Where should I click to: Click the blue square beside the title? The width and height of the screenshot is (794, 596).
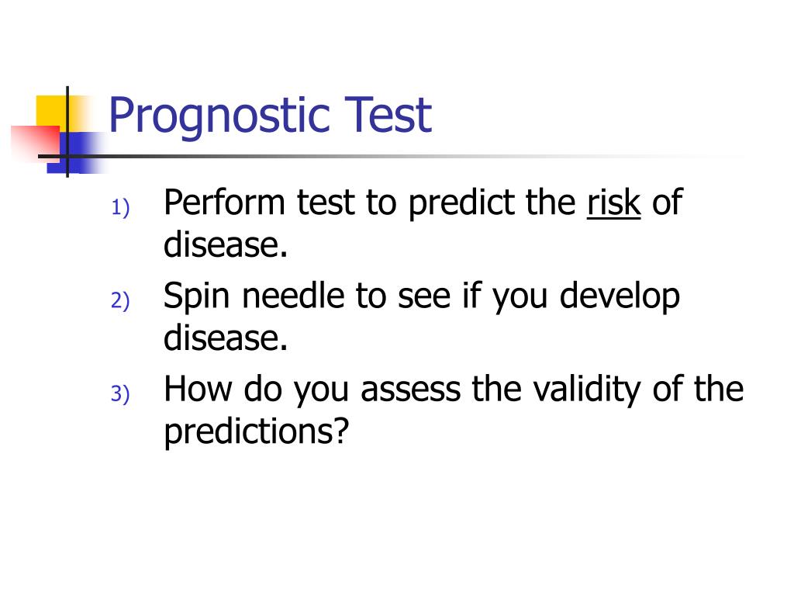76,153
